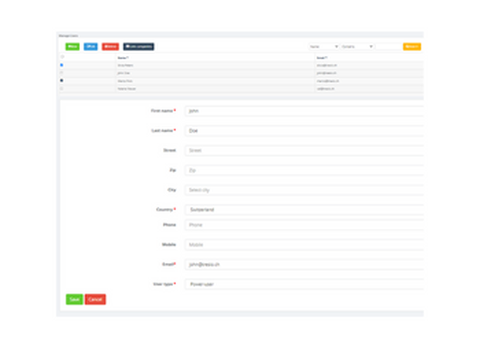Open the User type dropdown showing Power-user
The width and height of the screenshot is (480, 343).
tap(304, 284)
